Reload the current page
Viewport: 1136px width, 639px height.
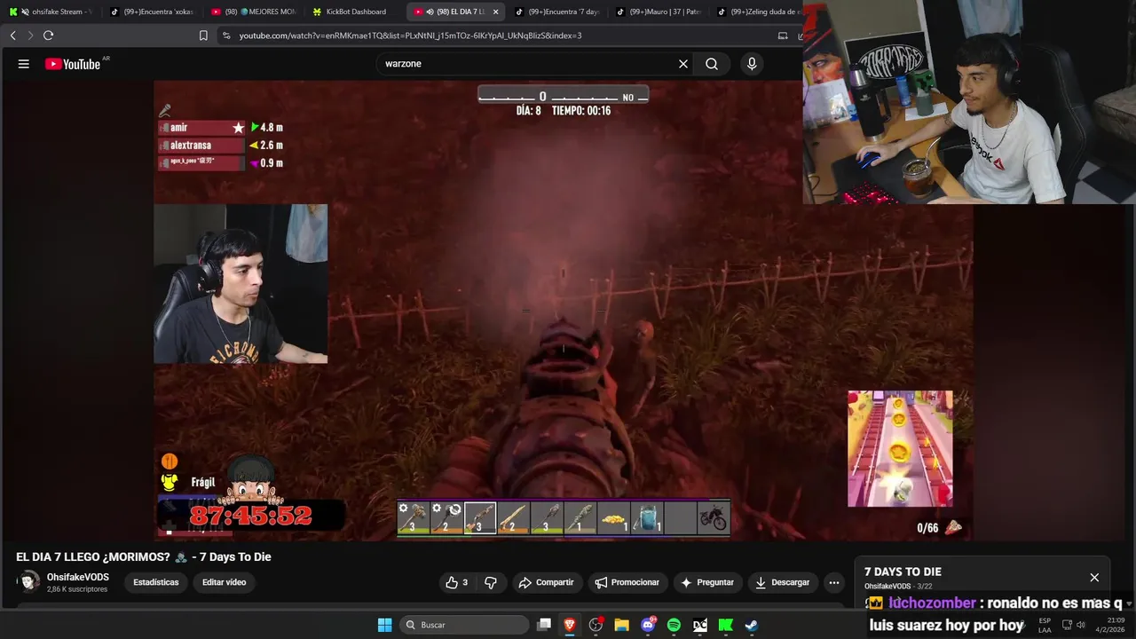(48, 35)
